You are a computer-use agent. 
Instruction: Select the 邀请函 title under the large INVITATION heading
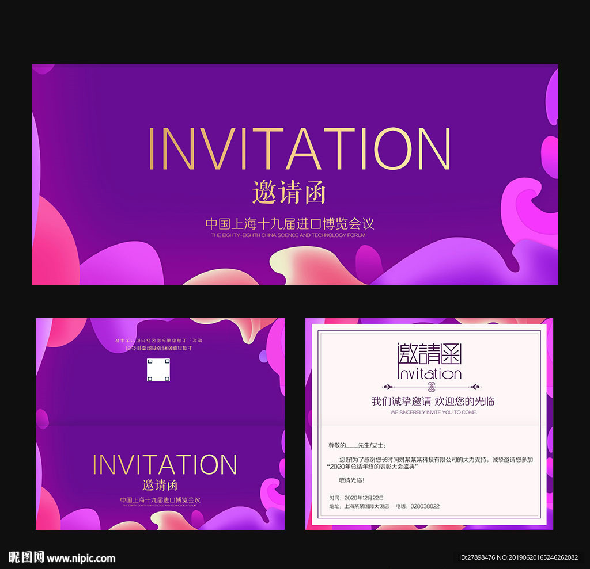(289, 192)
